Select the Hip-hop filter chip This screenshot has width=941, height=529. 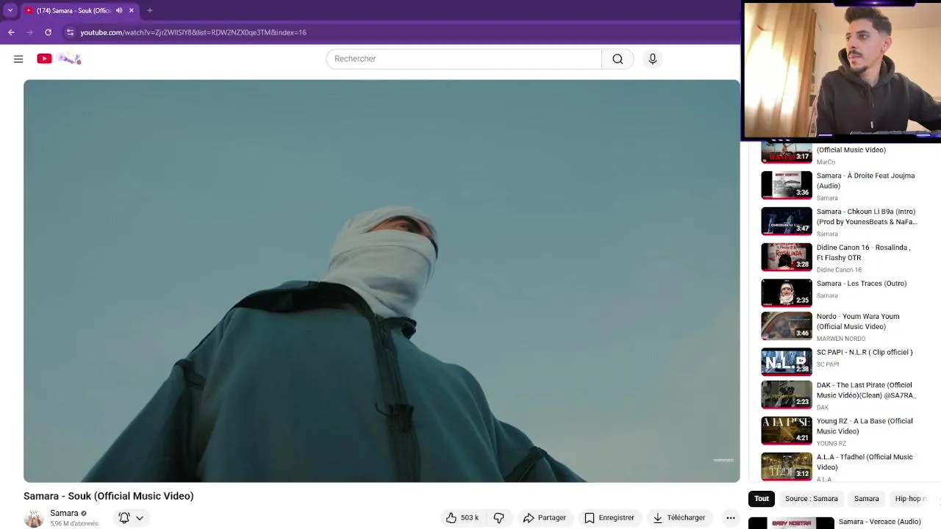909,498
